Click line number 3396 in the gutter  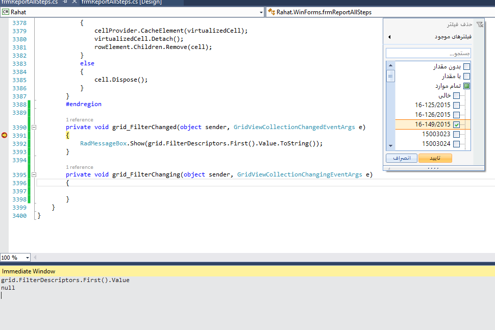point(19,183)
